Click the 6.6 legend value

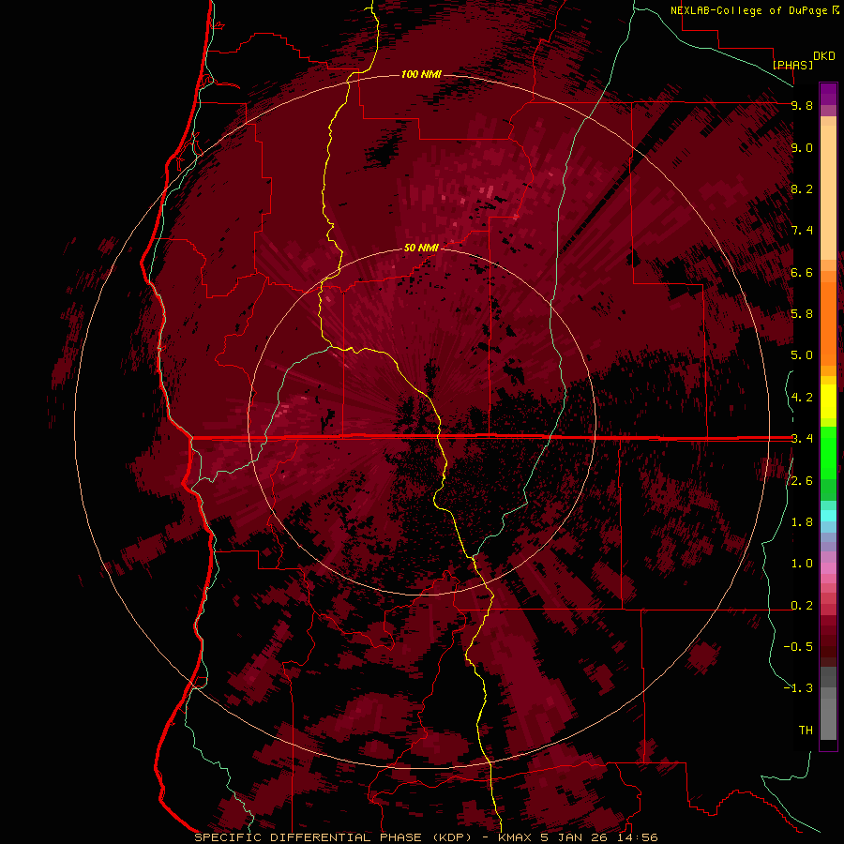coord(802,272)
